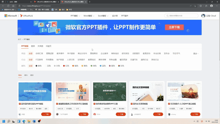Click the search magnifier icon in site search
This screenshot has width=220, height=124.
click(167, 16)
